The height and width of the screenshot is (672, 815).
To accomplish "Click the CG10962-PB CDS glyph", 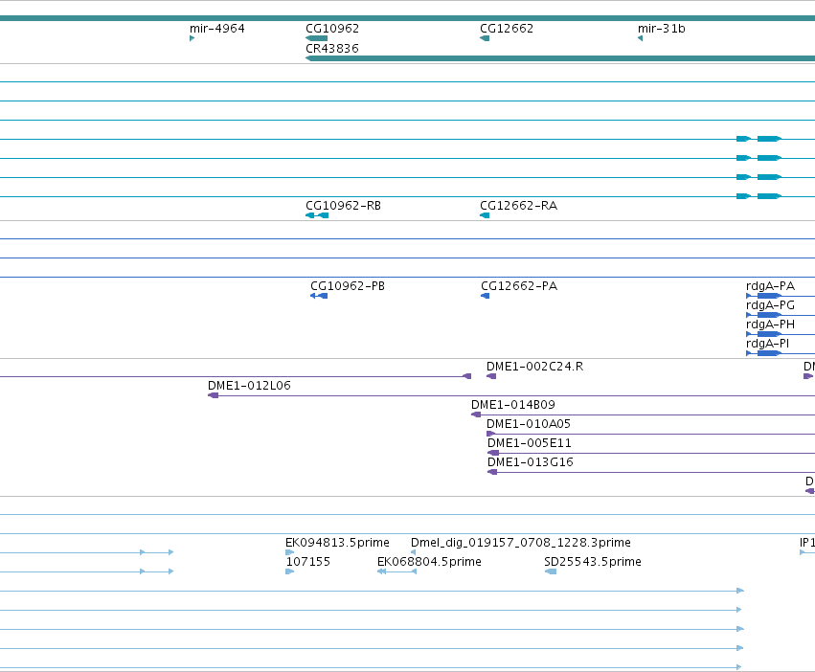I will [319, 296].
